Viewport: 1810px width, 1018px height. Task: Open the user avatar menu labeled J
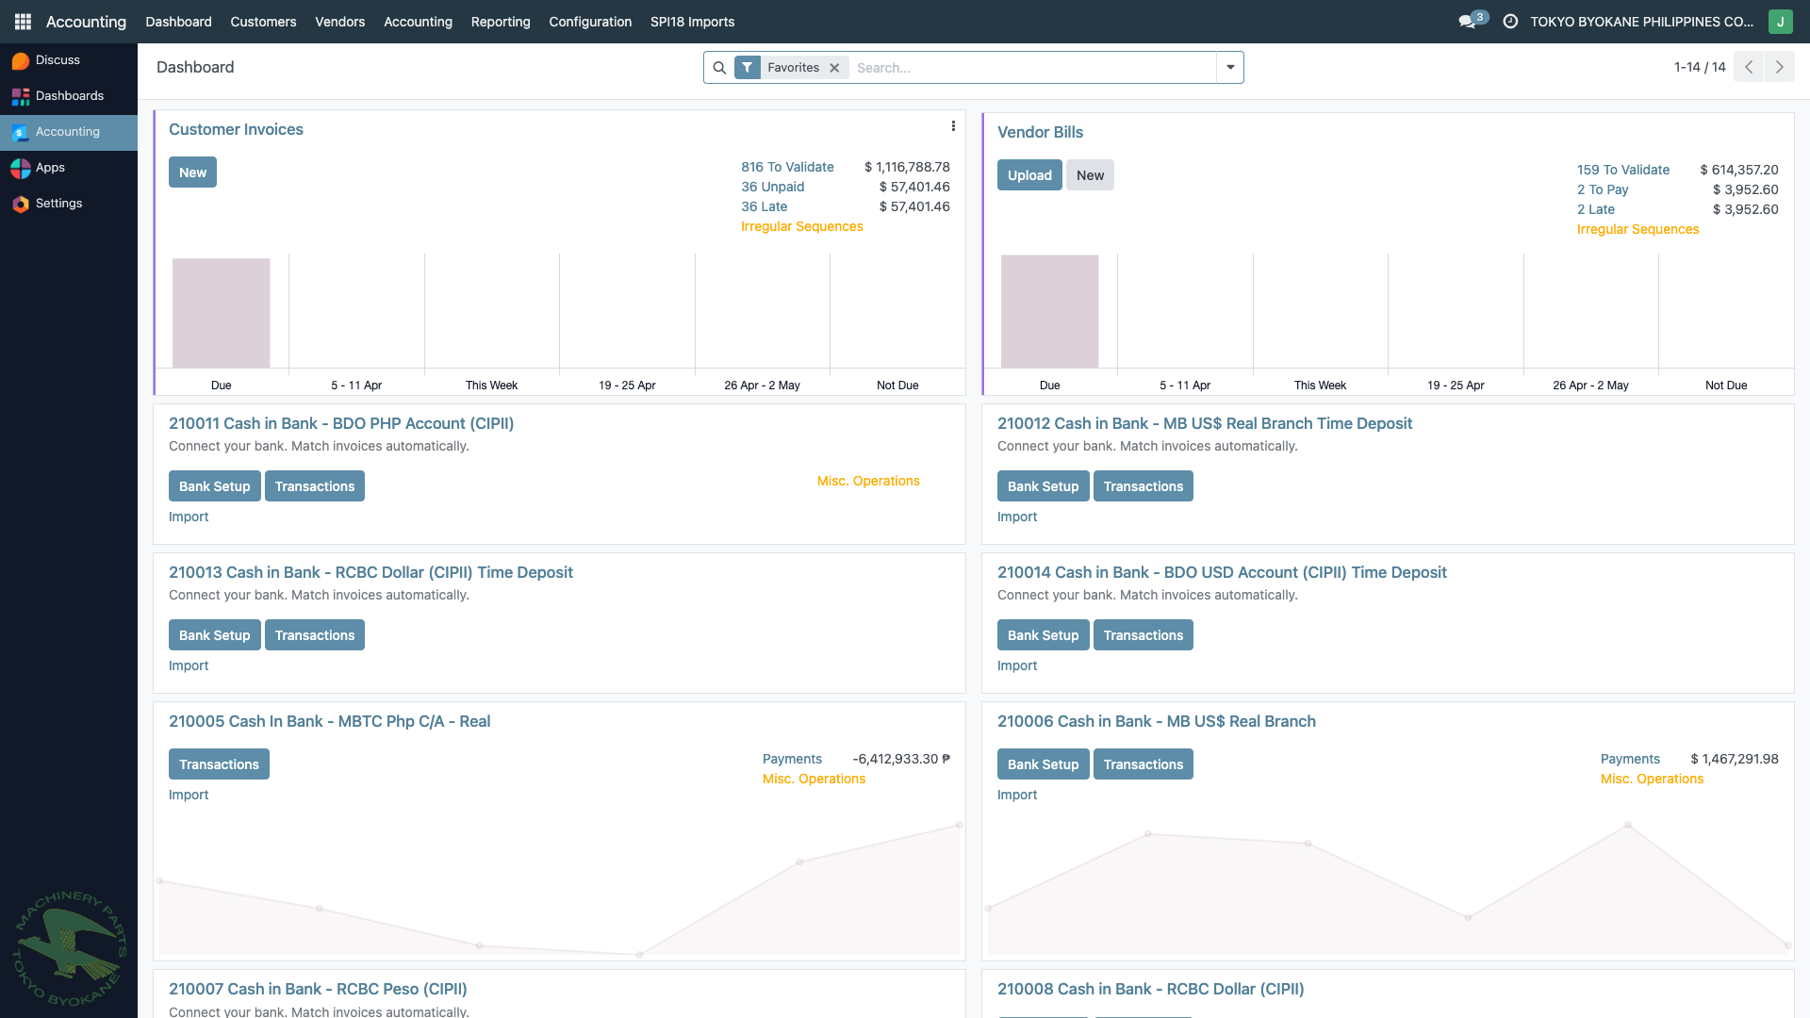(1780, 21)
